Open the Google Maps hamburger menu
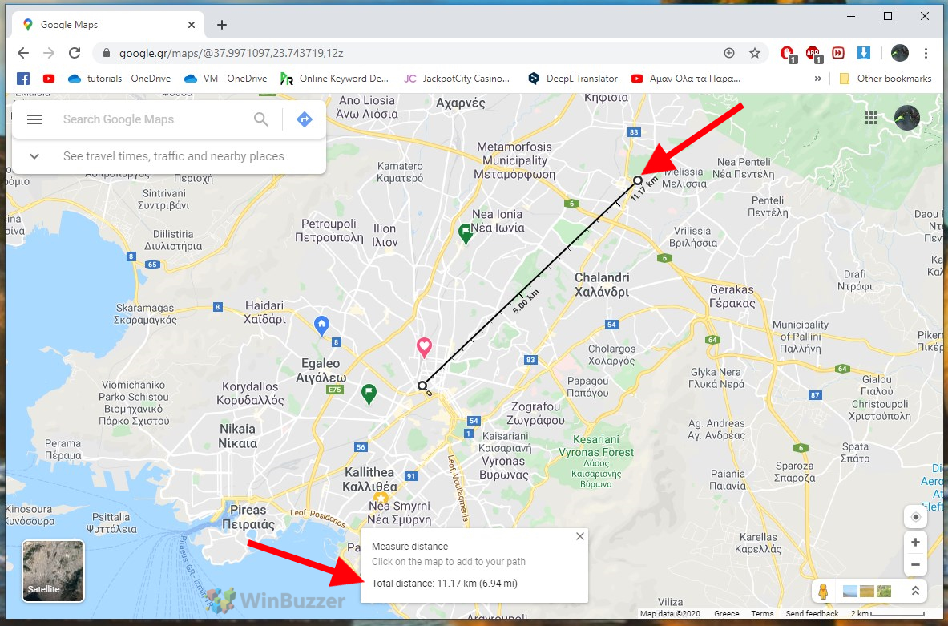 [x=34, y=119]
